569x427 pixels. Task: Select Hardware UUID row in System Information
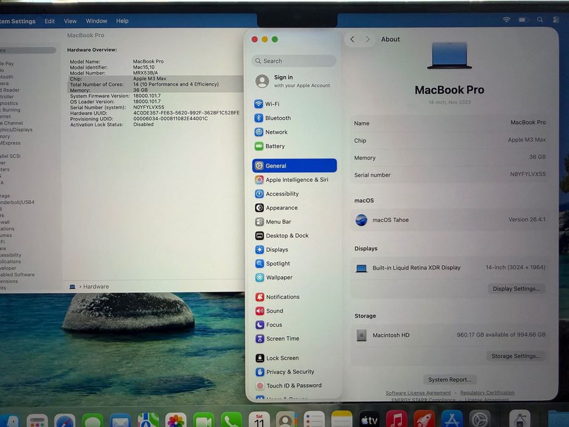(x=154, y=113)
